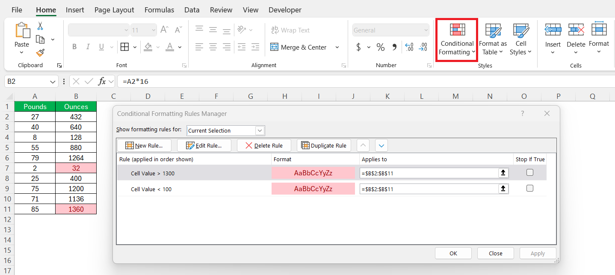The width and height of the screenshot is (615, 275).
Task: Open Show formatting rules for dropdown
Action: (x=260, y=130)
